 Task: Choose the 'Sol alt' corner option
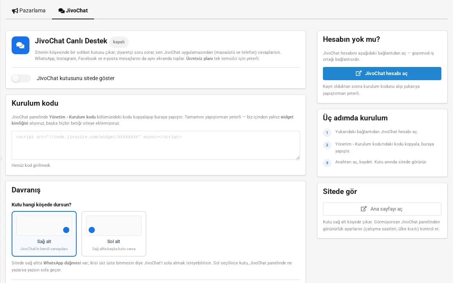pyautogui.click(x=114, y=233)
